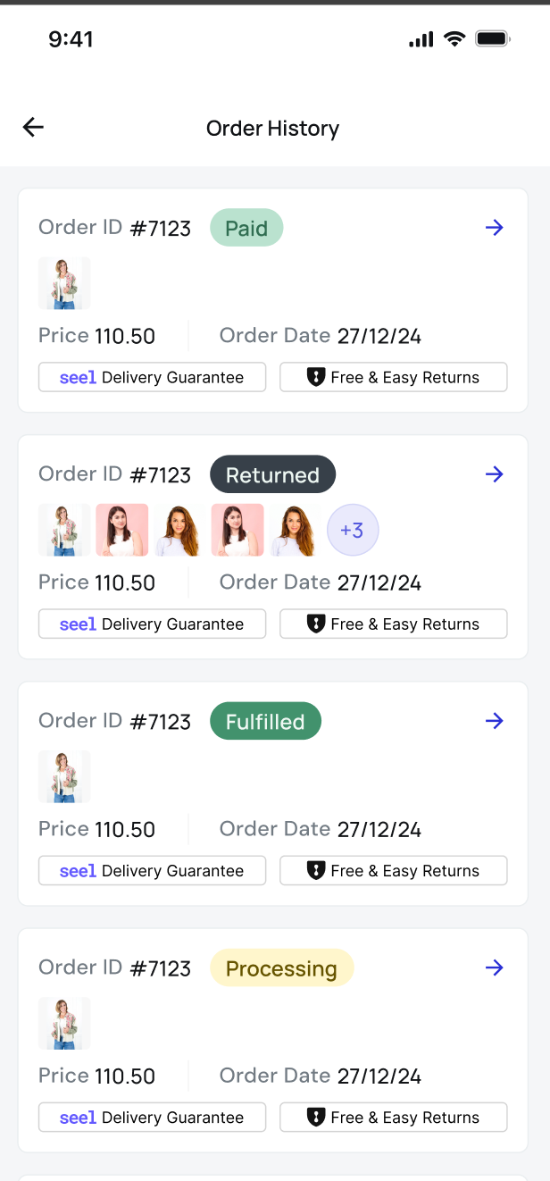Image resolution: width=550 pixels, height=1181 pixels.
Task: Open first pink-background thumbnail in Returned order
Action: click(122, 531)
